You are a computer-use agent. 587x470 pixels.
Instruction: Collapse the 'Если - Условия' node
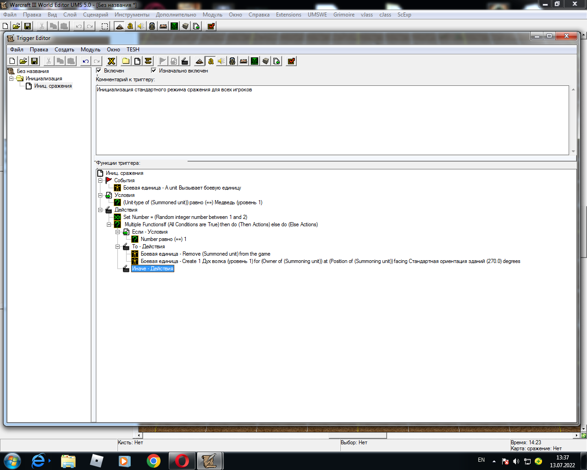coord(117,232)
